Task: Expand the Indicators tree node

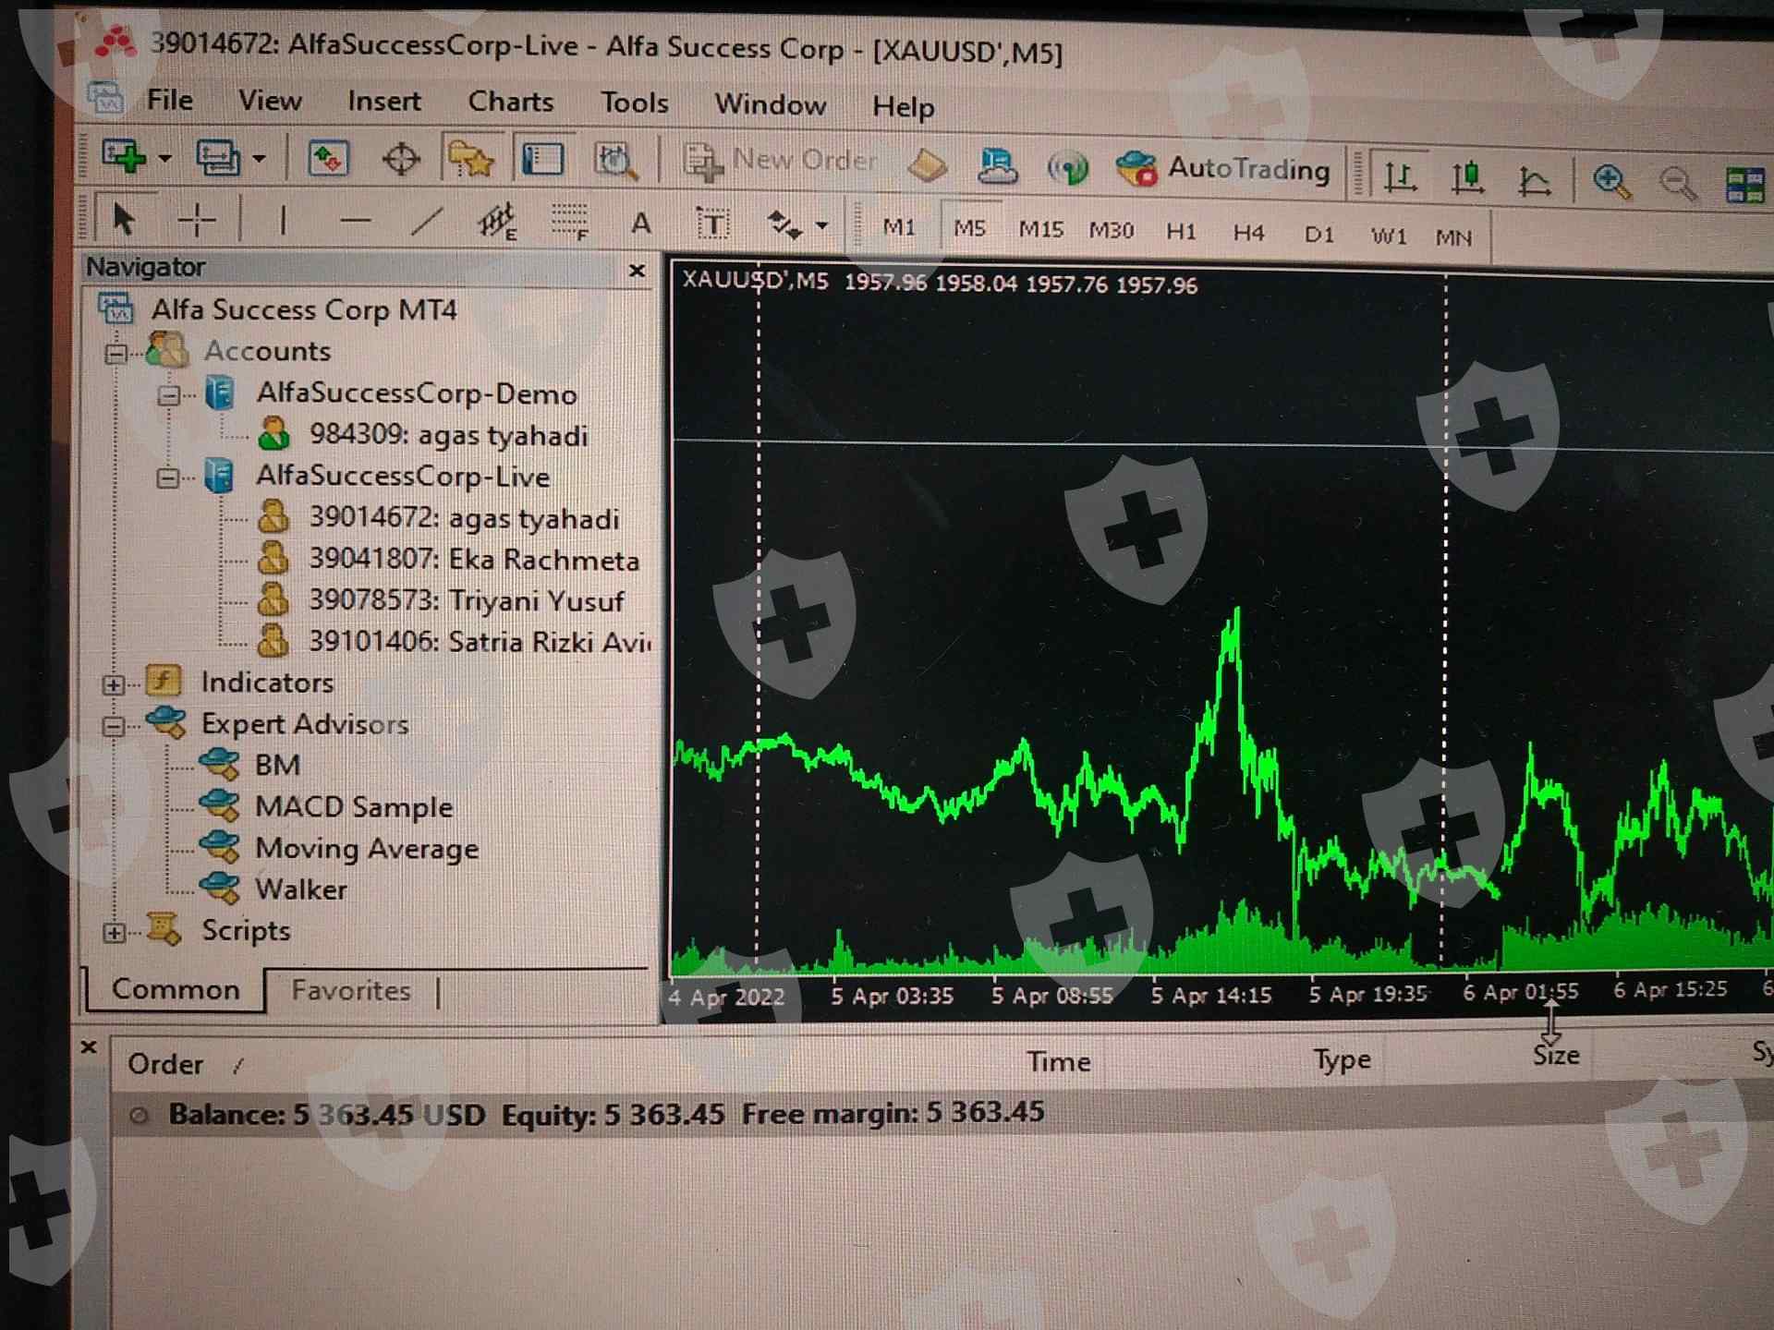Action: (x=114, y=684)
